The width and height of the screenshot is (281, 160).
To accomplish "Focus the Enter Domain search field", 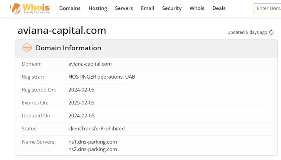I will tap(267, 8).
